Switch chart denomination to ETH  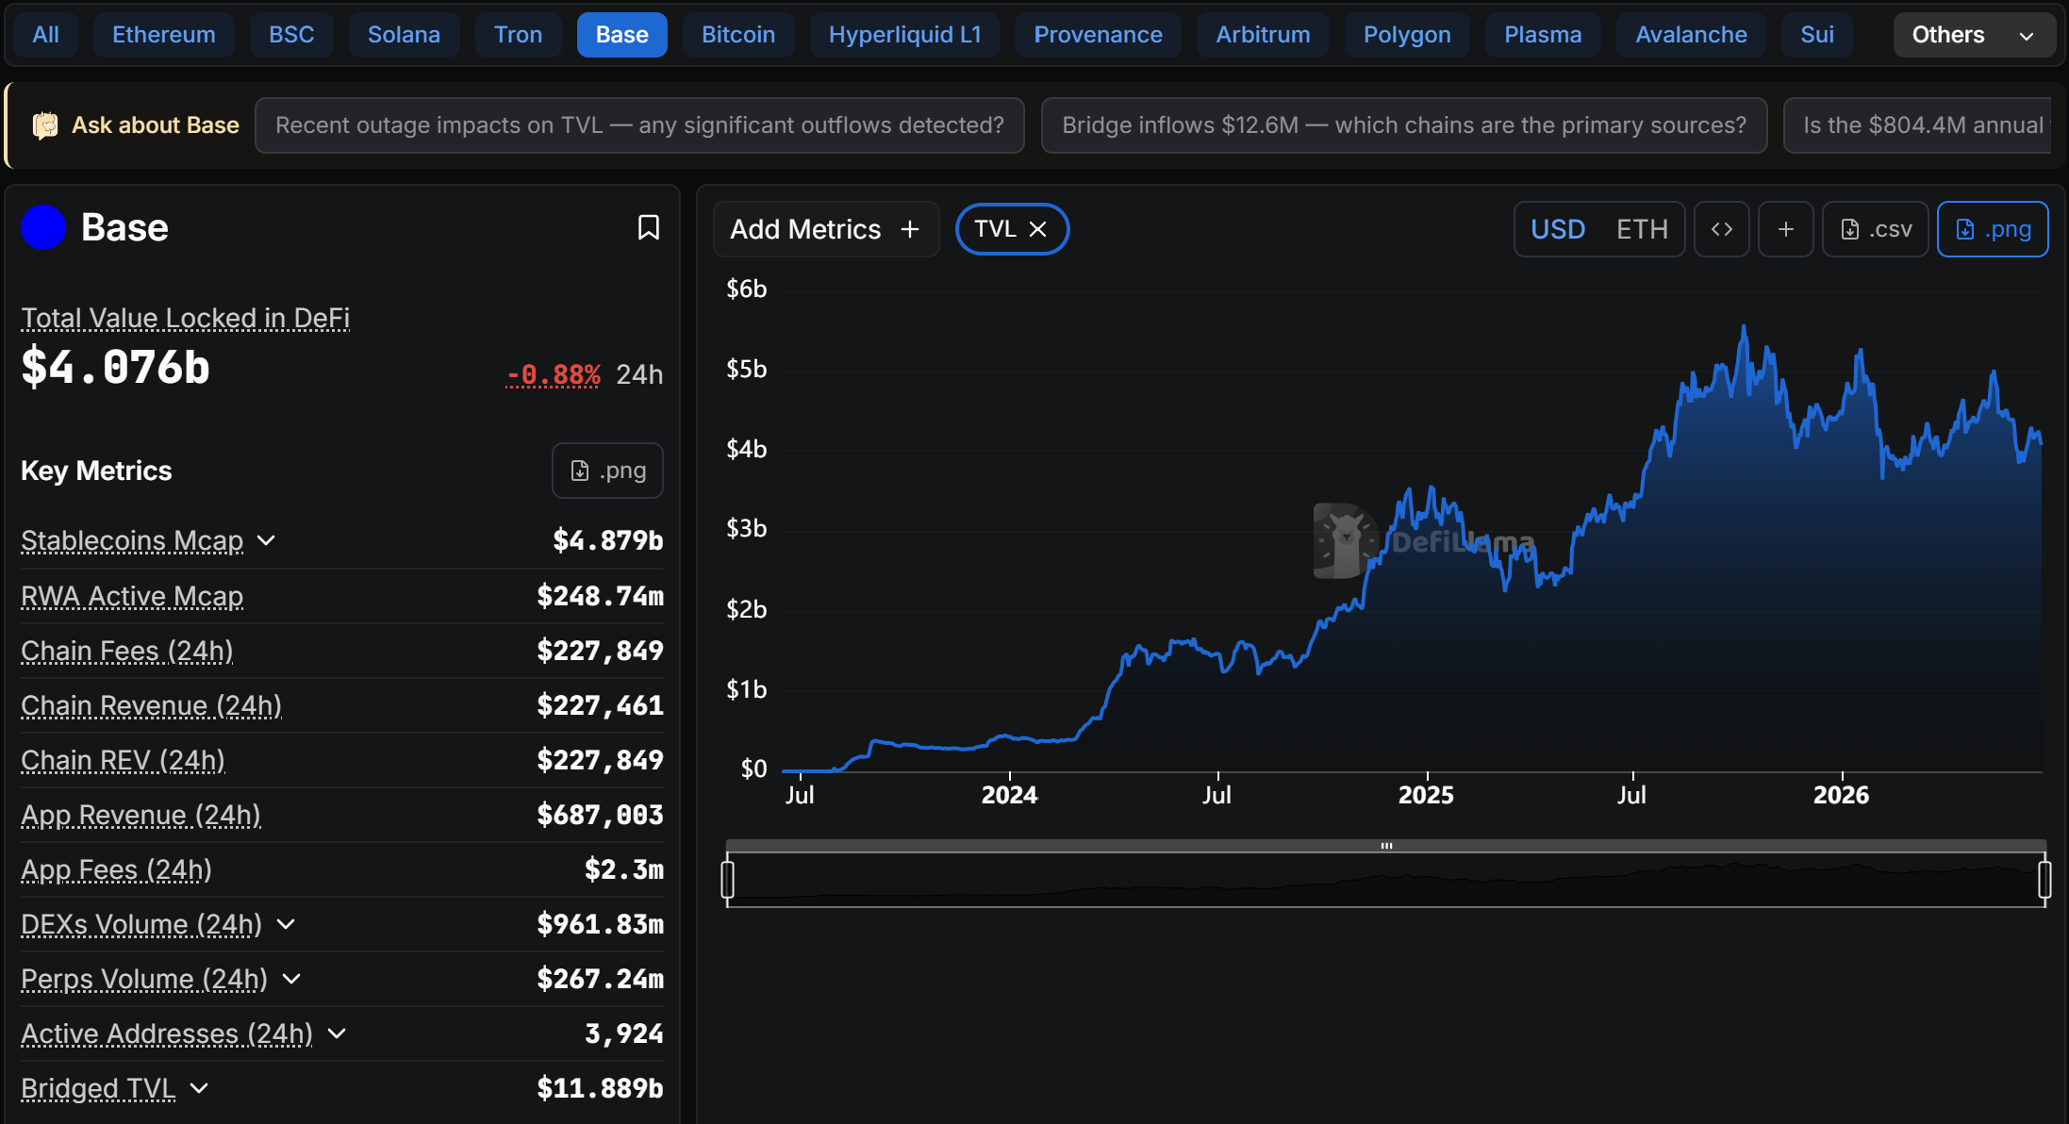point(1642,229)
